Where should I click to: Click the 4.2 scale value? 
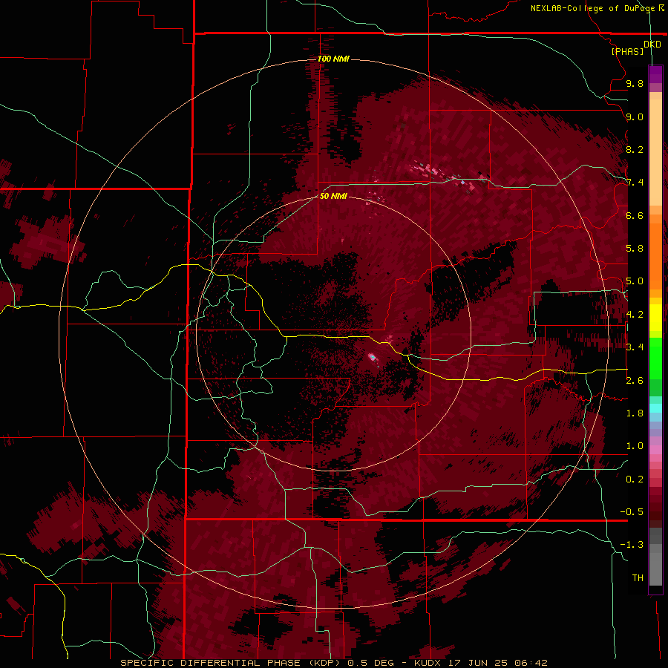635,315
